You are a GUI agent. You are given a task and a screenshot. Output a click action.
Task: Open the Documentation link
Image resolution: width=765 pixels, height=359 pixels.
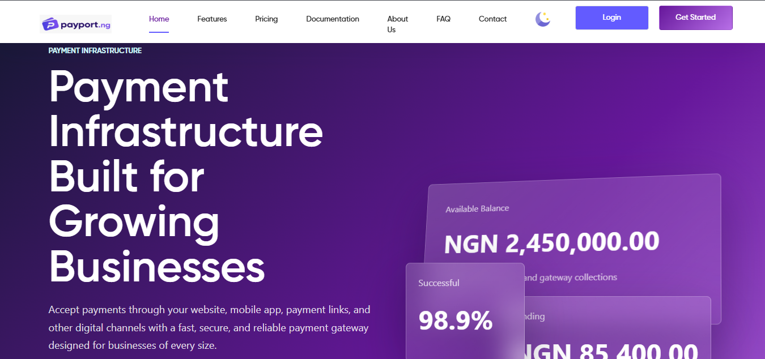(x=333, y=19)
